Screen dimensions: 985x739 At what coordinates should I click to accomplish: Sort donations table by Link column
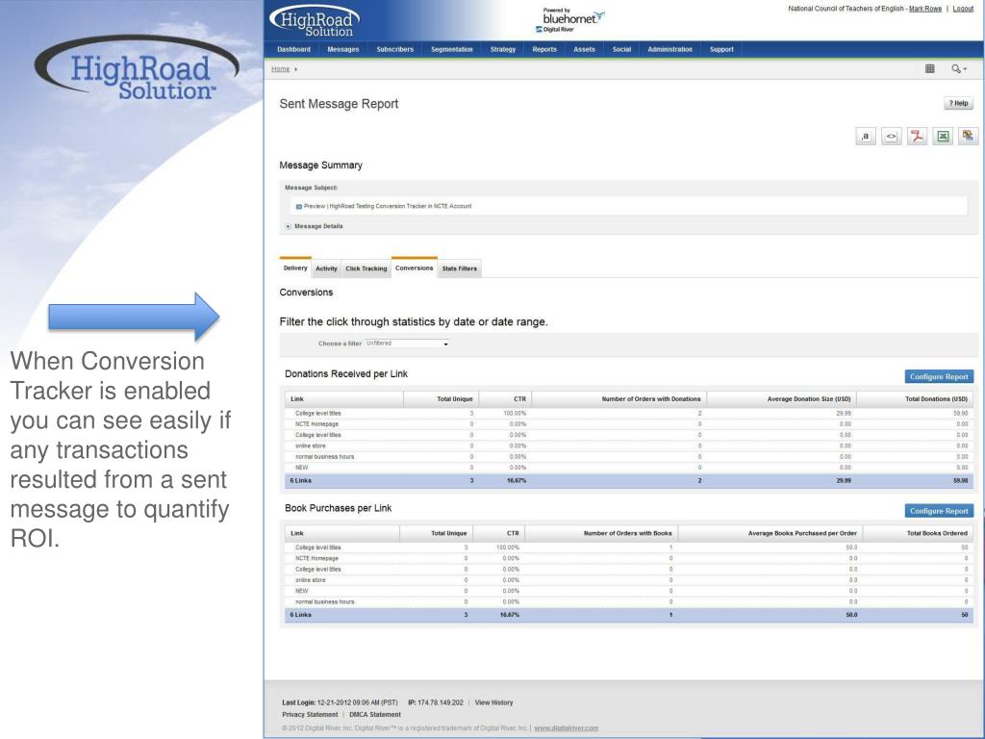tap(344, 399)
